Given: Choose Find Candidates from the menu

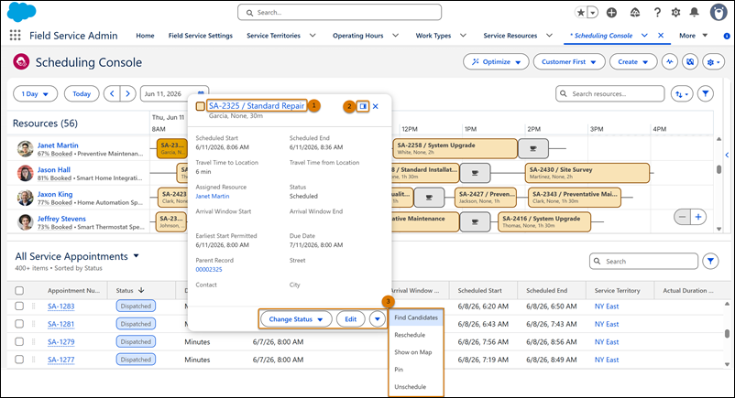Looking at the screenshot, I should (416, 317).
